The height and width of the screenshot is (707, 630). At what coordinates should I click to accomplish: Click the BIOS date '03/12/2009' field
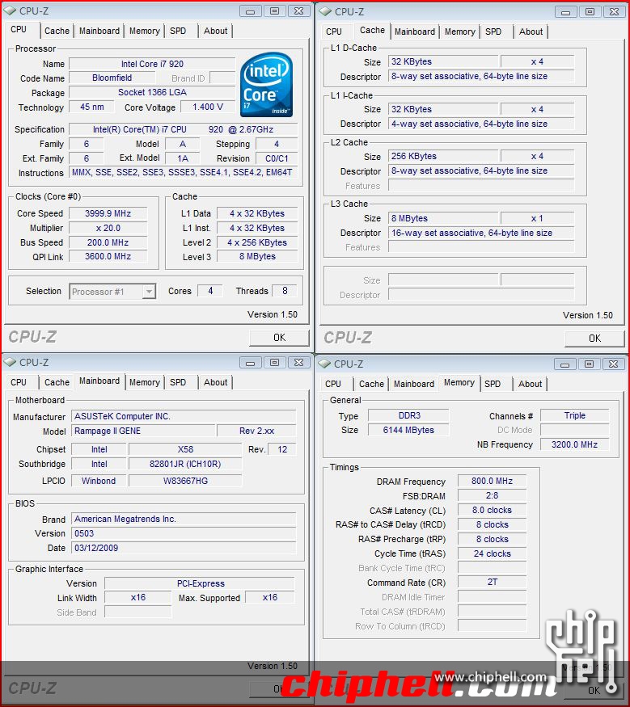(184, 548)
